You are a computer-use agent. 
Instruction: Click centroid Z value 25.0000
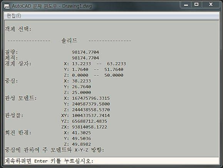(x=81, y=92)
